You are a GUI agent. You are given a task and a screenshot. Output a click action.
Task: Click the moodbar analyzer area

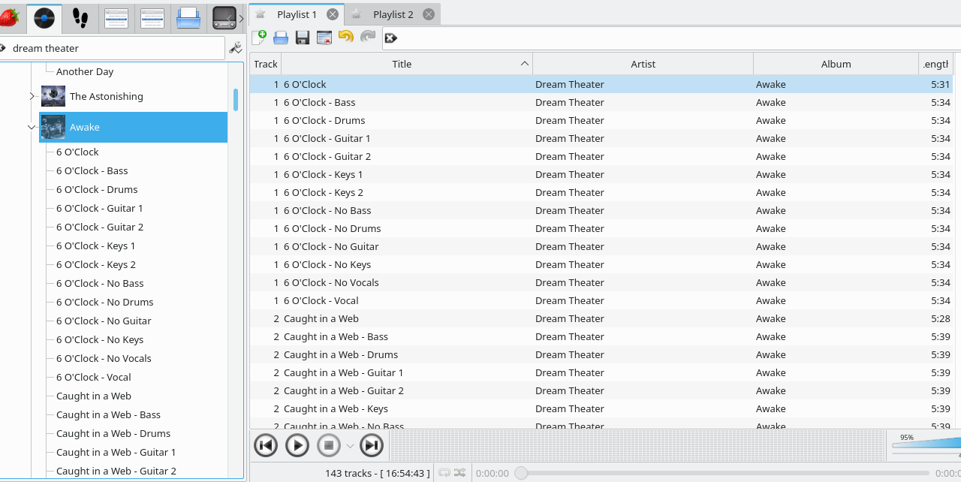coord(637,445)
